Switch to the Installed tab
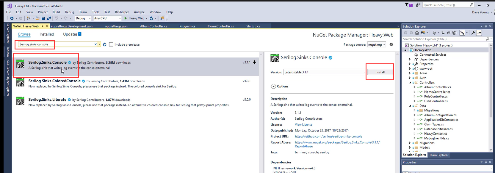The height and width of the screenshot is (173, 495). coord(47,34)
